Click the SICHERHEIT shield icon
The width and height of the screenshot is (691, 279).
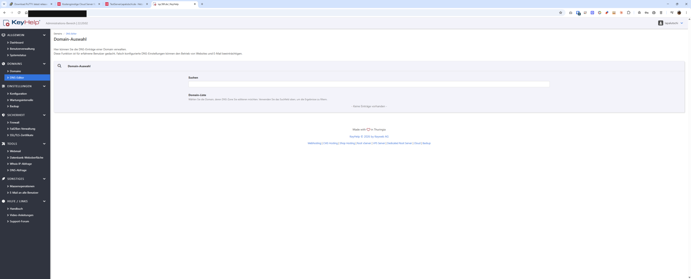tap(4, 115)
